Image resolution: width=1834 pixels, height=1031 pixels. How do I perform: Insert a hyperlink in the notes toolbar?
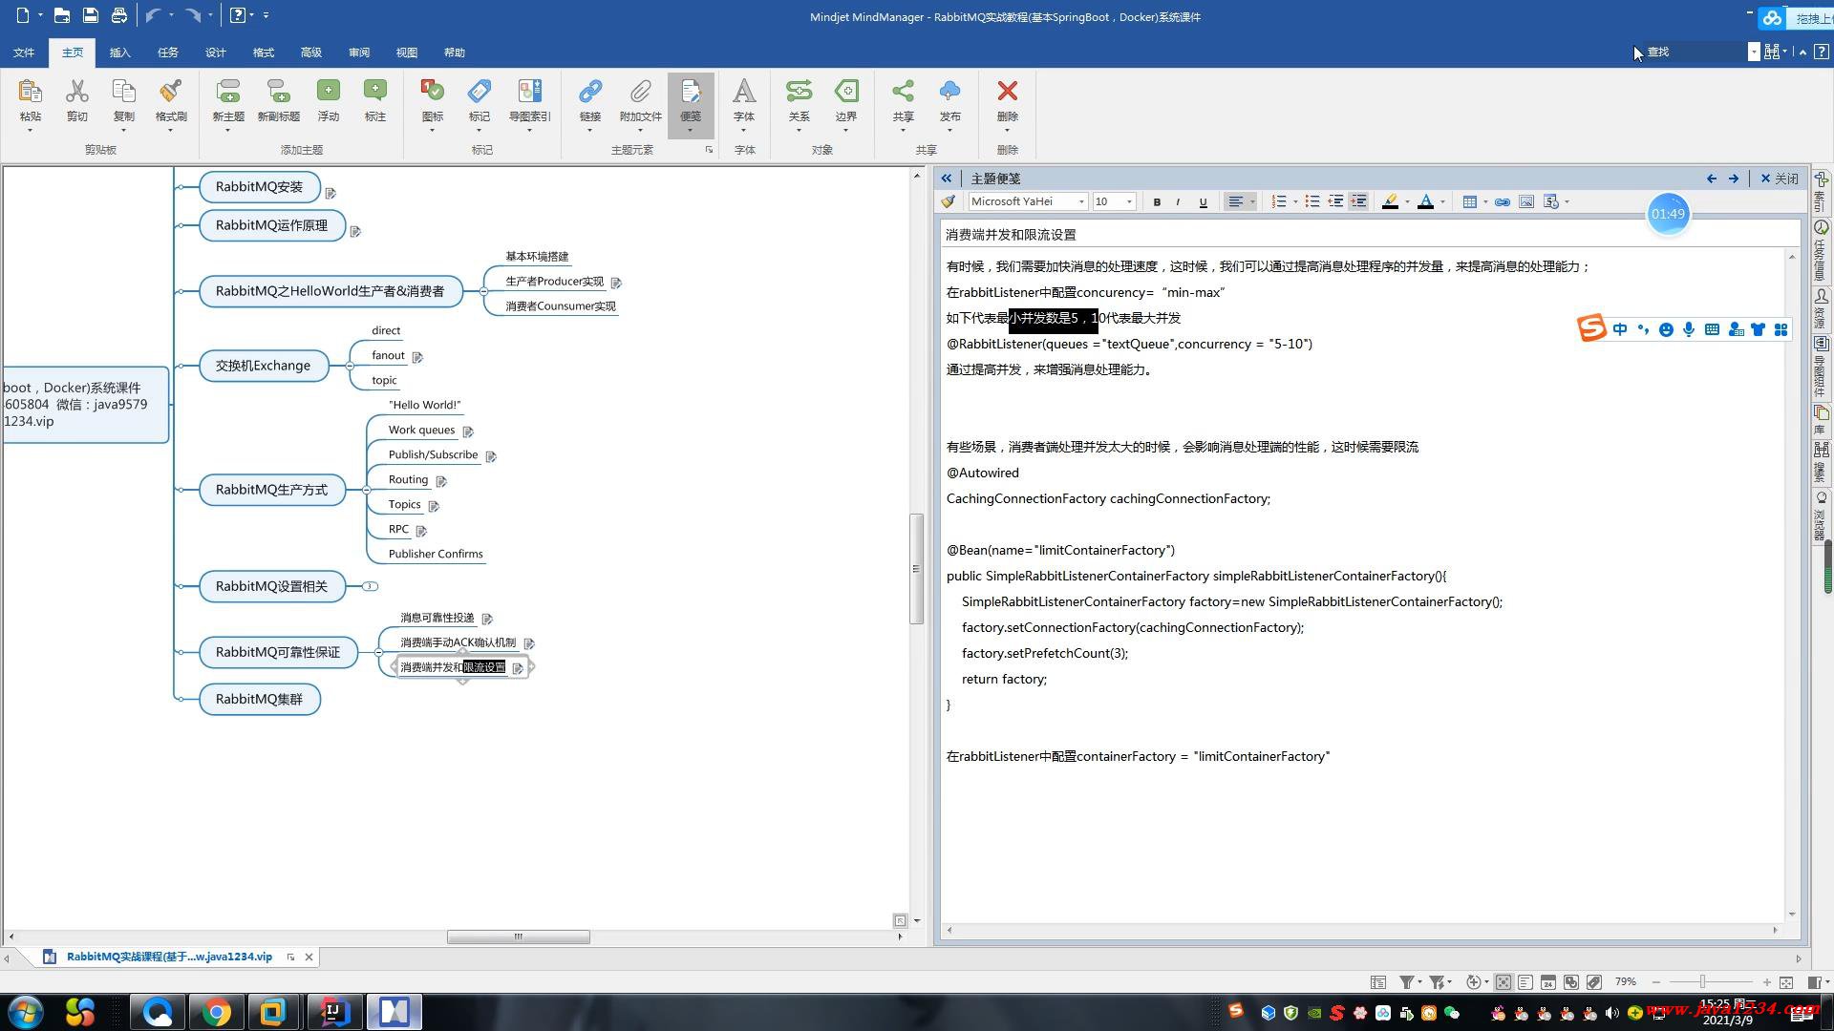[x=1502, y=201]
